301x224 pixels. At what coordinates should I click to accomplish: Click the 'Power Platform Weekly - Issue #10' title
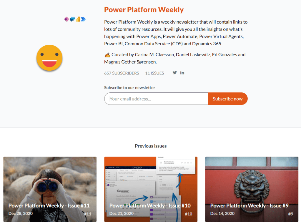(150, 205)
